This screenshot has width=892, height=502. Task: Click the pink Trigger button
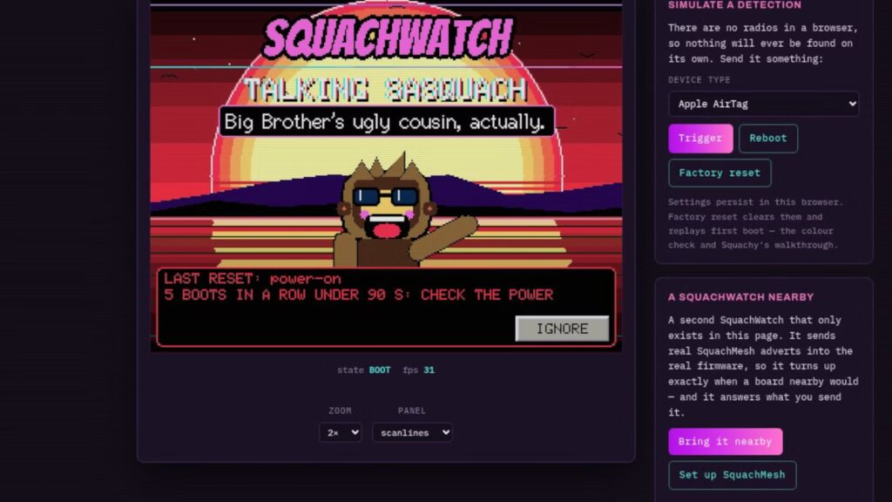coord(700,139)
